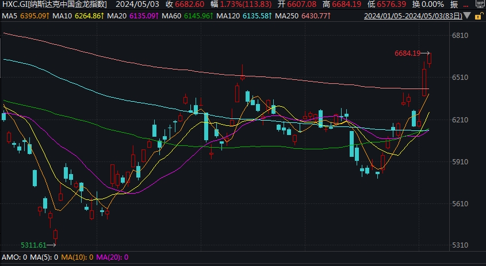The width and height of the screenshot is (486, 266).
Task: Select the MA5 6395.09 indicator label
Action: pos(25,16)
